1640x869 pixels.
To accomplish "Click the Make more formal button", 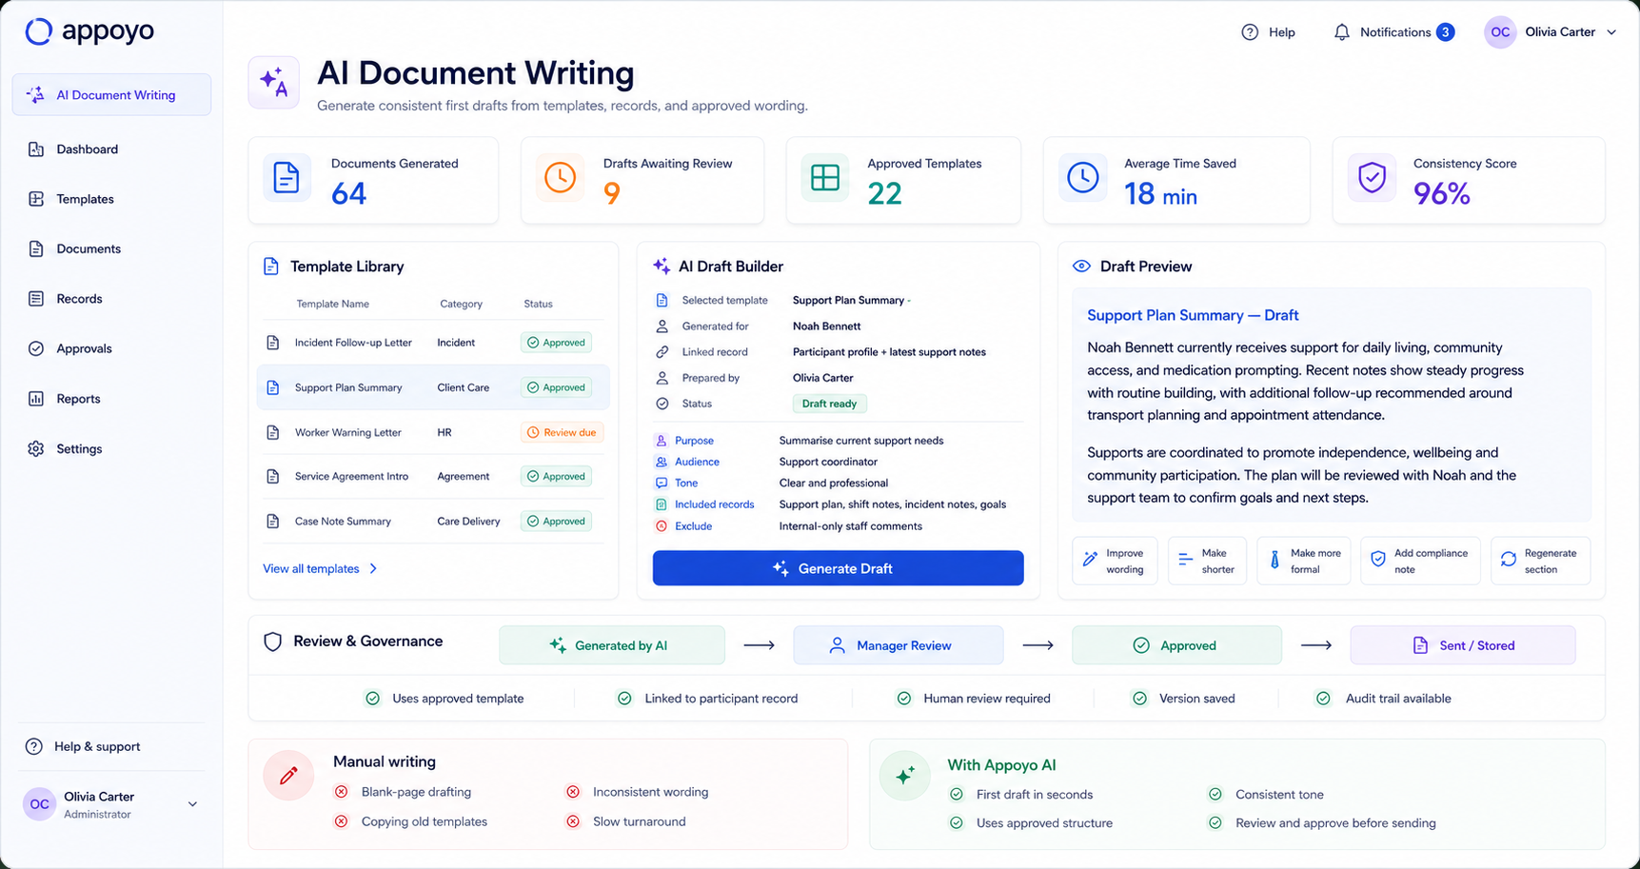I will point(1304,561).
